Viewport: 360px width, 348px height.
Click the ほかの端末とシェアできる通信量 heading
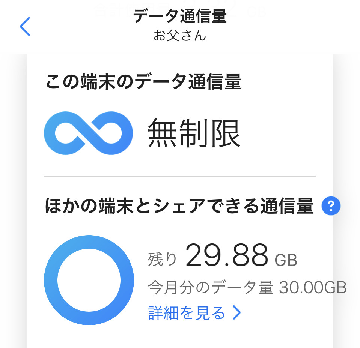pos(179,207)
